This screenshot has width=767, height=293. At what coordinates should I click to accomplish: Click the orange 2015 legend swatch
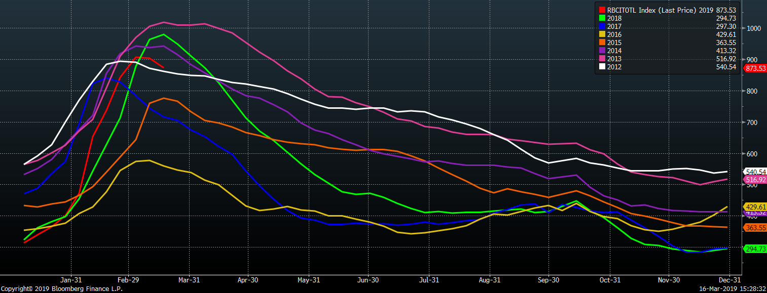602,43
